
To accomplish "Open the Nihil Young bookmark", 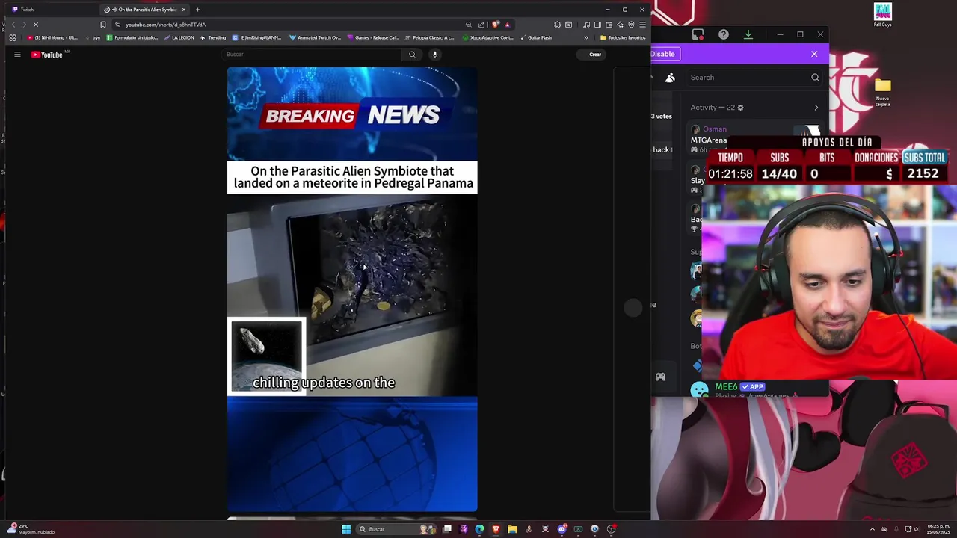I will (x=52, y=37).
